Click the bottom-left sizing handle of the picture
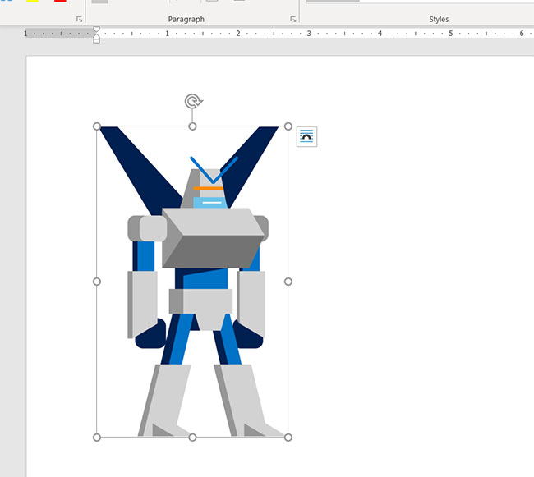The width and height of the screenshot is (534, 477). tap(97, 438)
